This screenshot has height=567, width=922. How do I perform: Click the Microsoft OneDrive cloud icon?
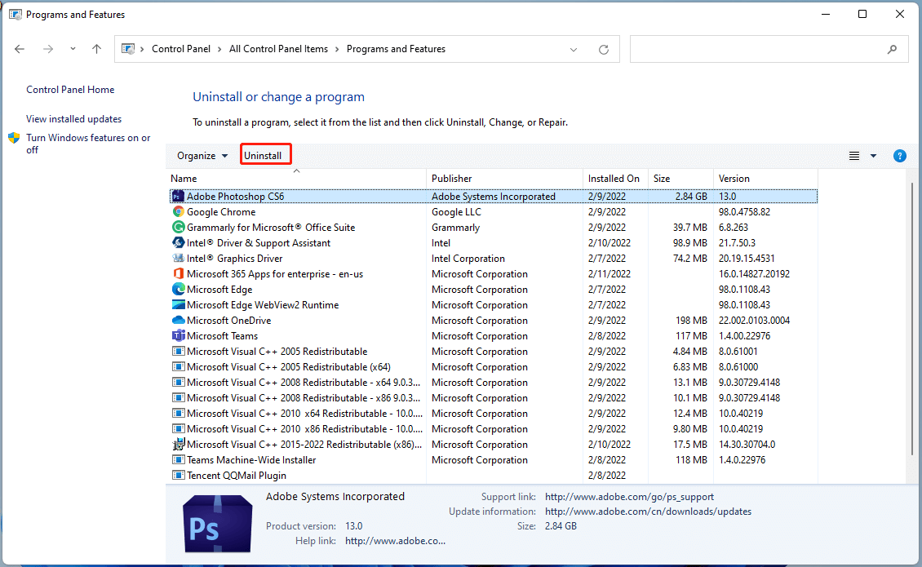coord(178,321)
